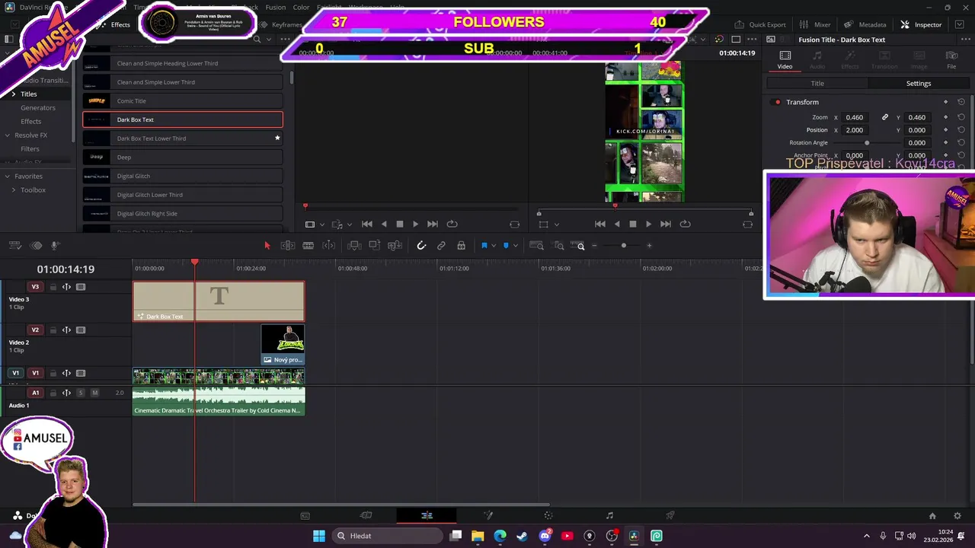The width and height of the screenshot is (975, 548).
Task: Click the Insert Clip icon
Action: point(354,245)
